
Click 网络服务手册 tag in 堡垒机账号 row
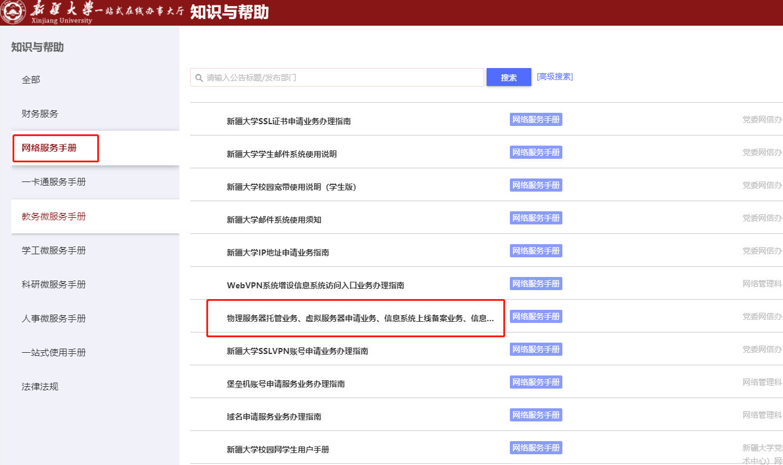coord(536,382)
